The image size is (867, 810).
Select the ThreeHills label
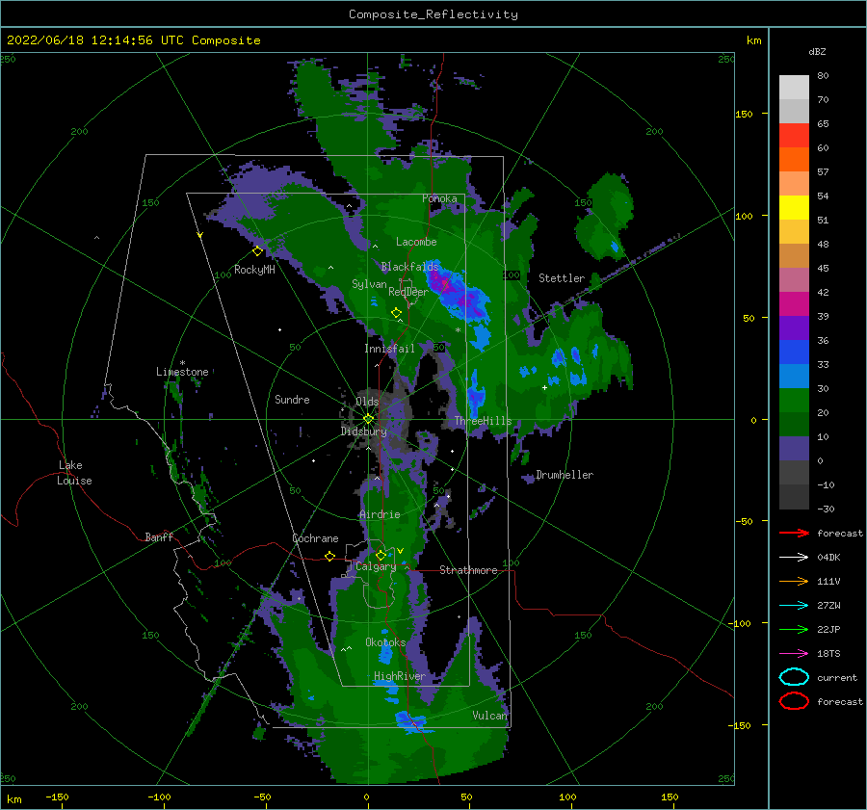click(483, 421)
